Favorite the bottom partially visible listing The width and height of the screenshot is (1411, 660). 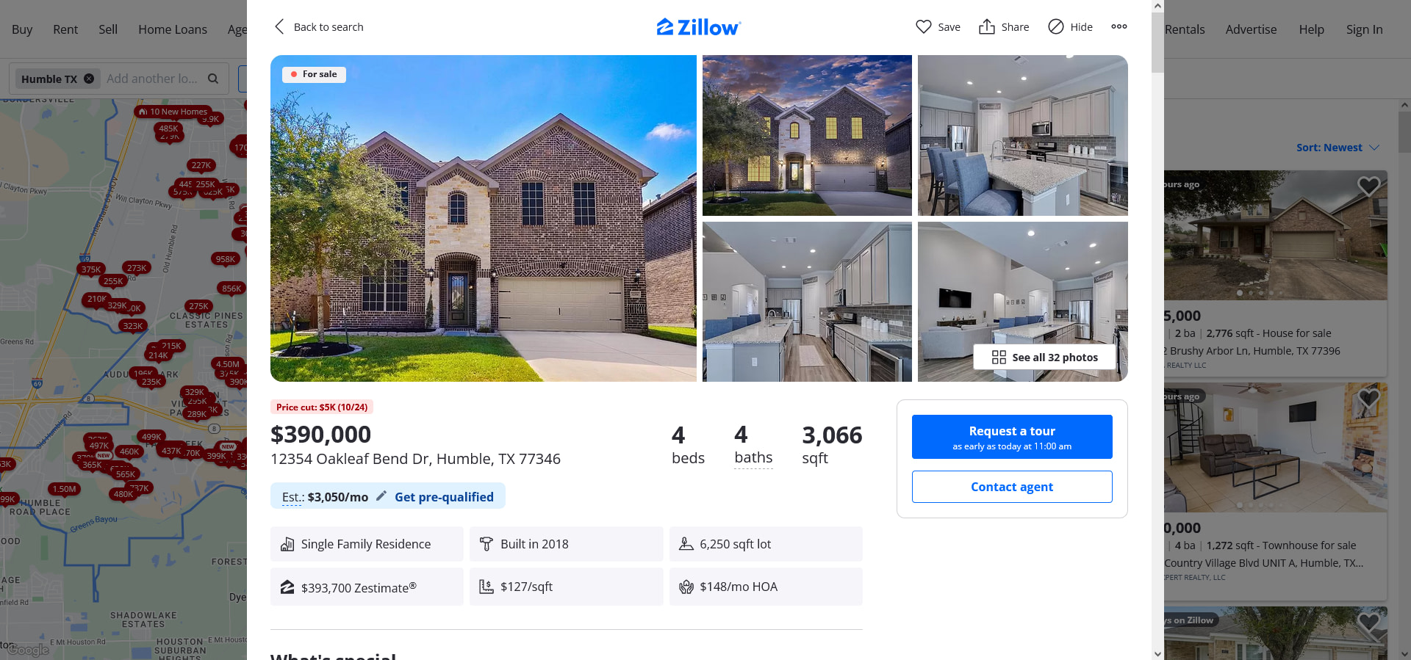[x=1368, y=622]
